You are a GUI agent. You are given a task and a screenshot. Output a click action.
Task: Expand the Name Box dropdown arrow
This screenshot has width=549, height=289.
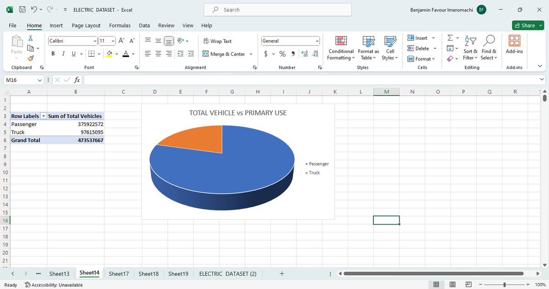click(x=40, y=80)
